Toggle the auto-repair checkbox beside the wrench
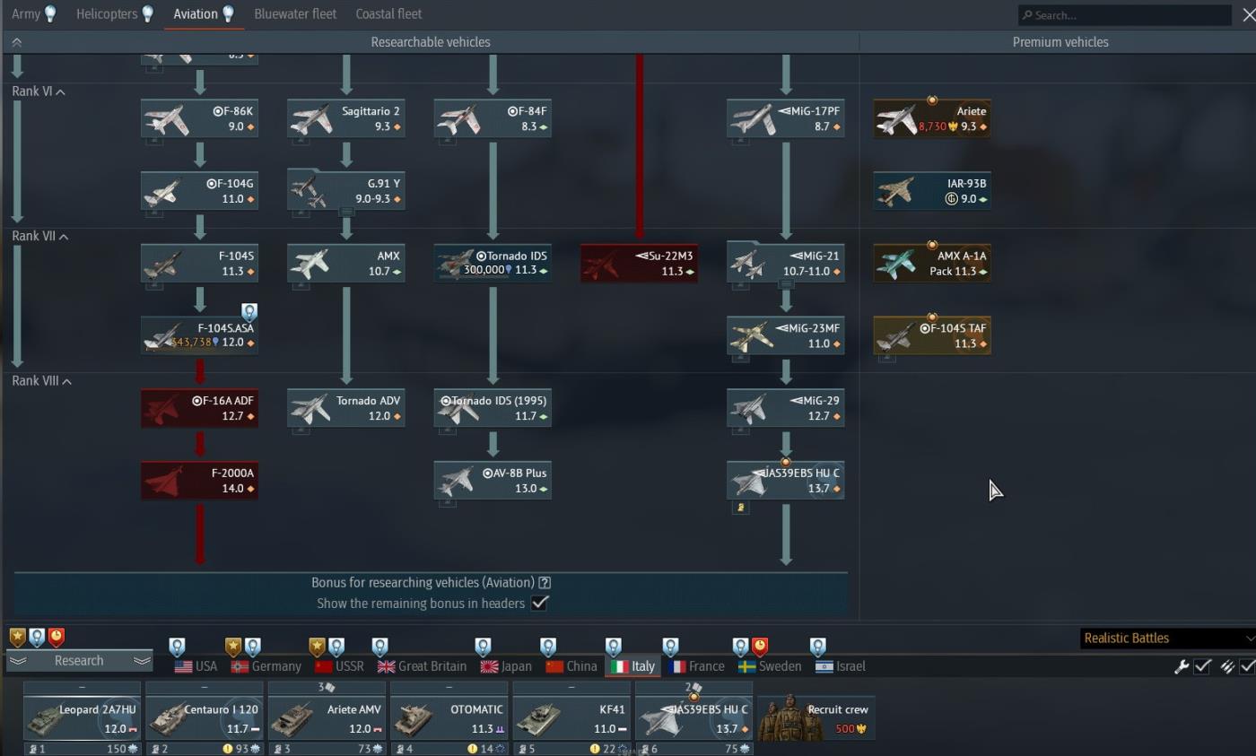This screenshot has width=1256, height=756. 1203,666
